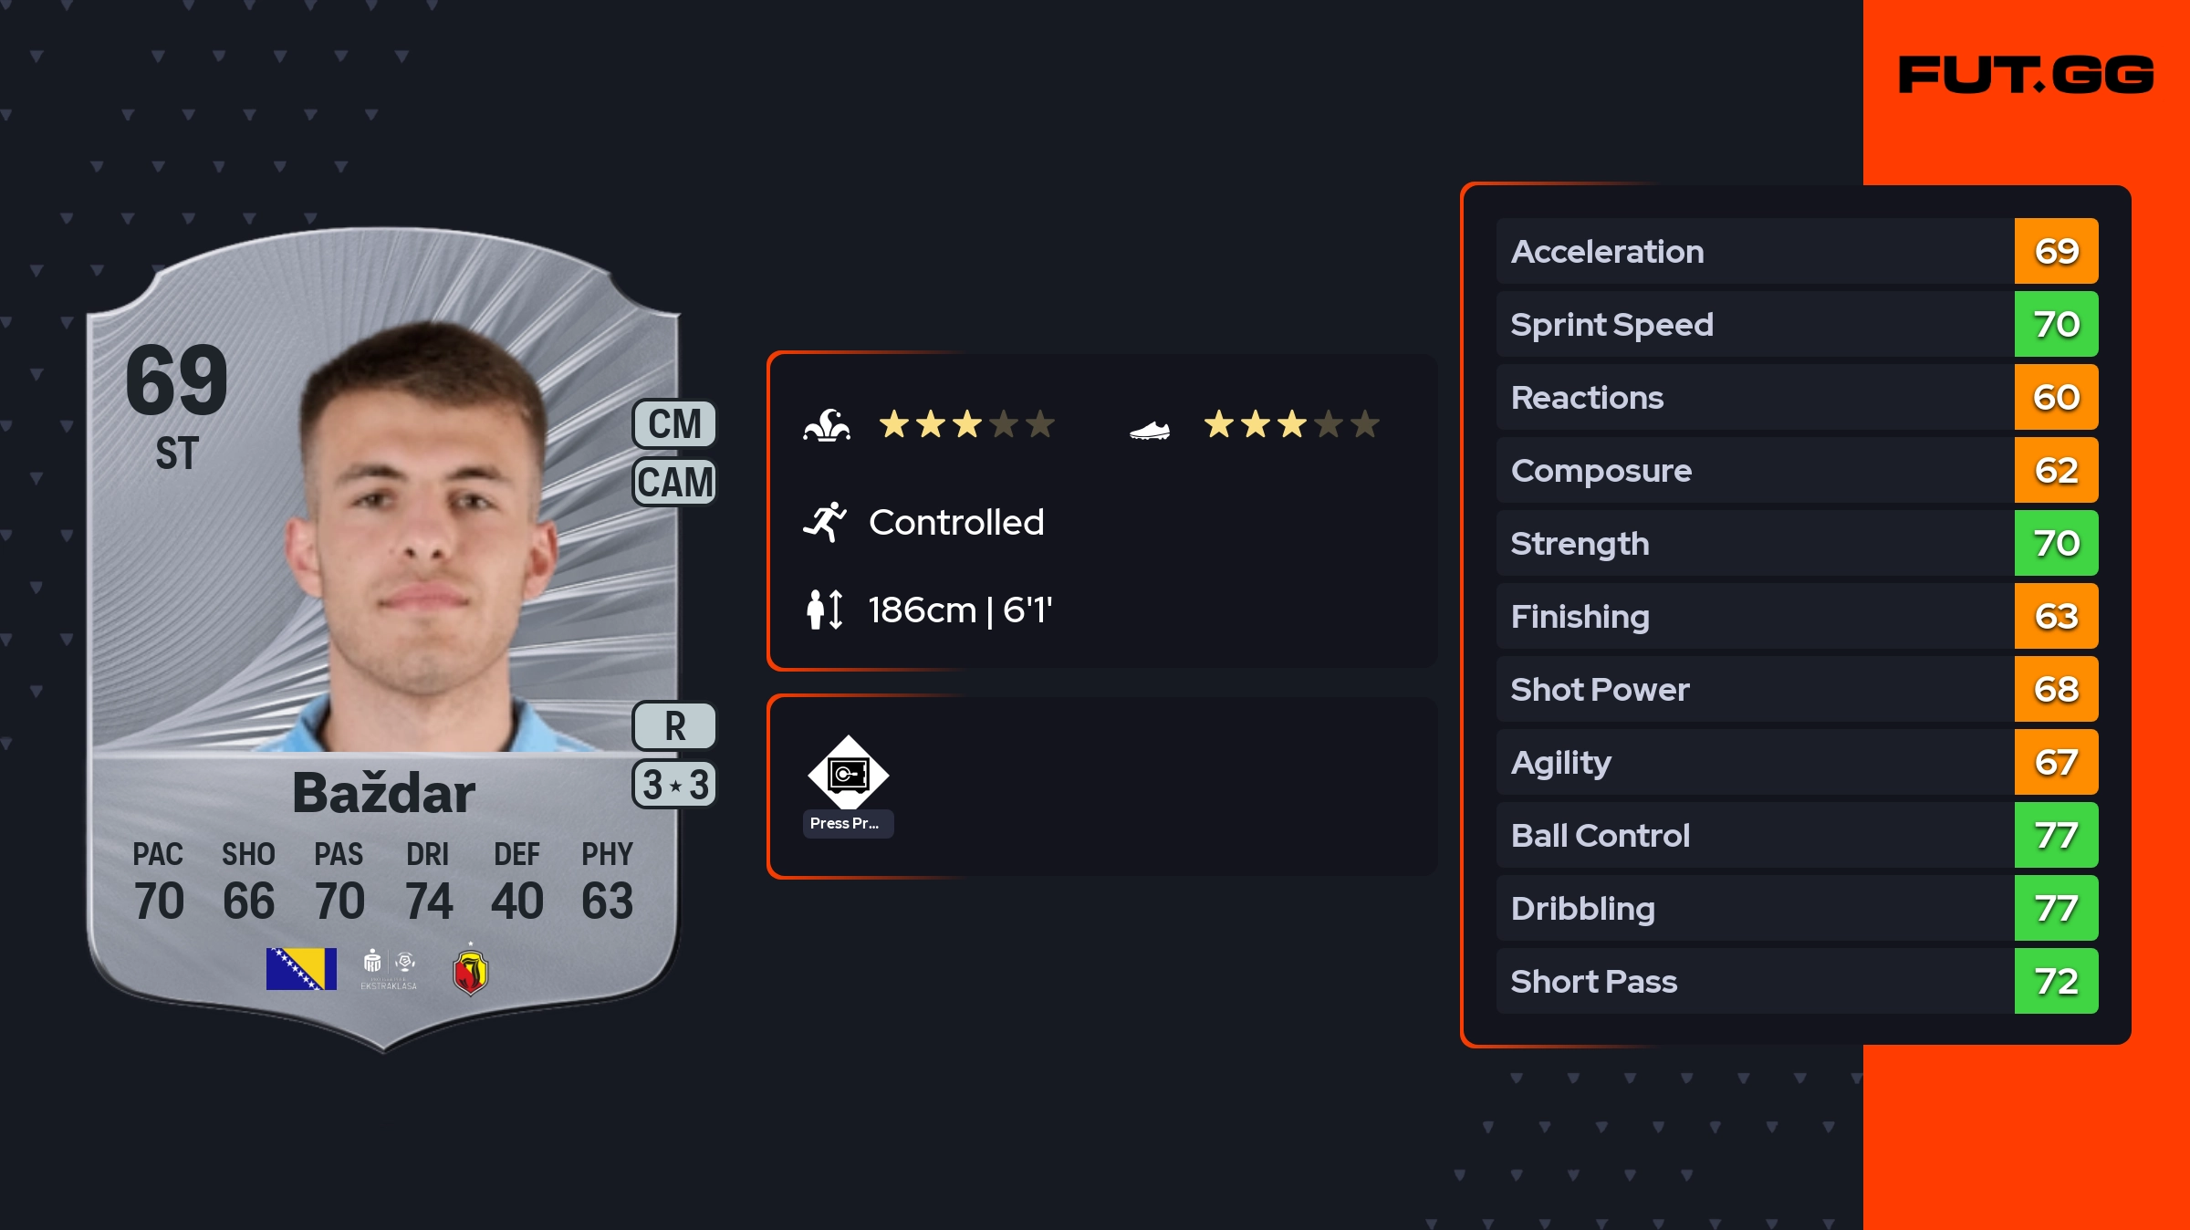Click the Ball Control value 77
Viewport: 2190px width, 1230px height.
(2056, 835)
